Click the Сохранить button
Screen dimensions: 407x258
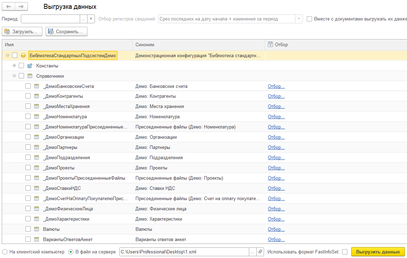(66, 31)
